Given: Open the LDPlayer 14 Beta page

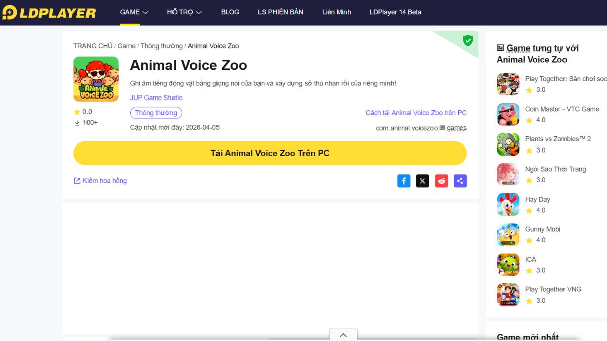Looking at the screenshot, I should (x=396, y=12).
